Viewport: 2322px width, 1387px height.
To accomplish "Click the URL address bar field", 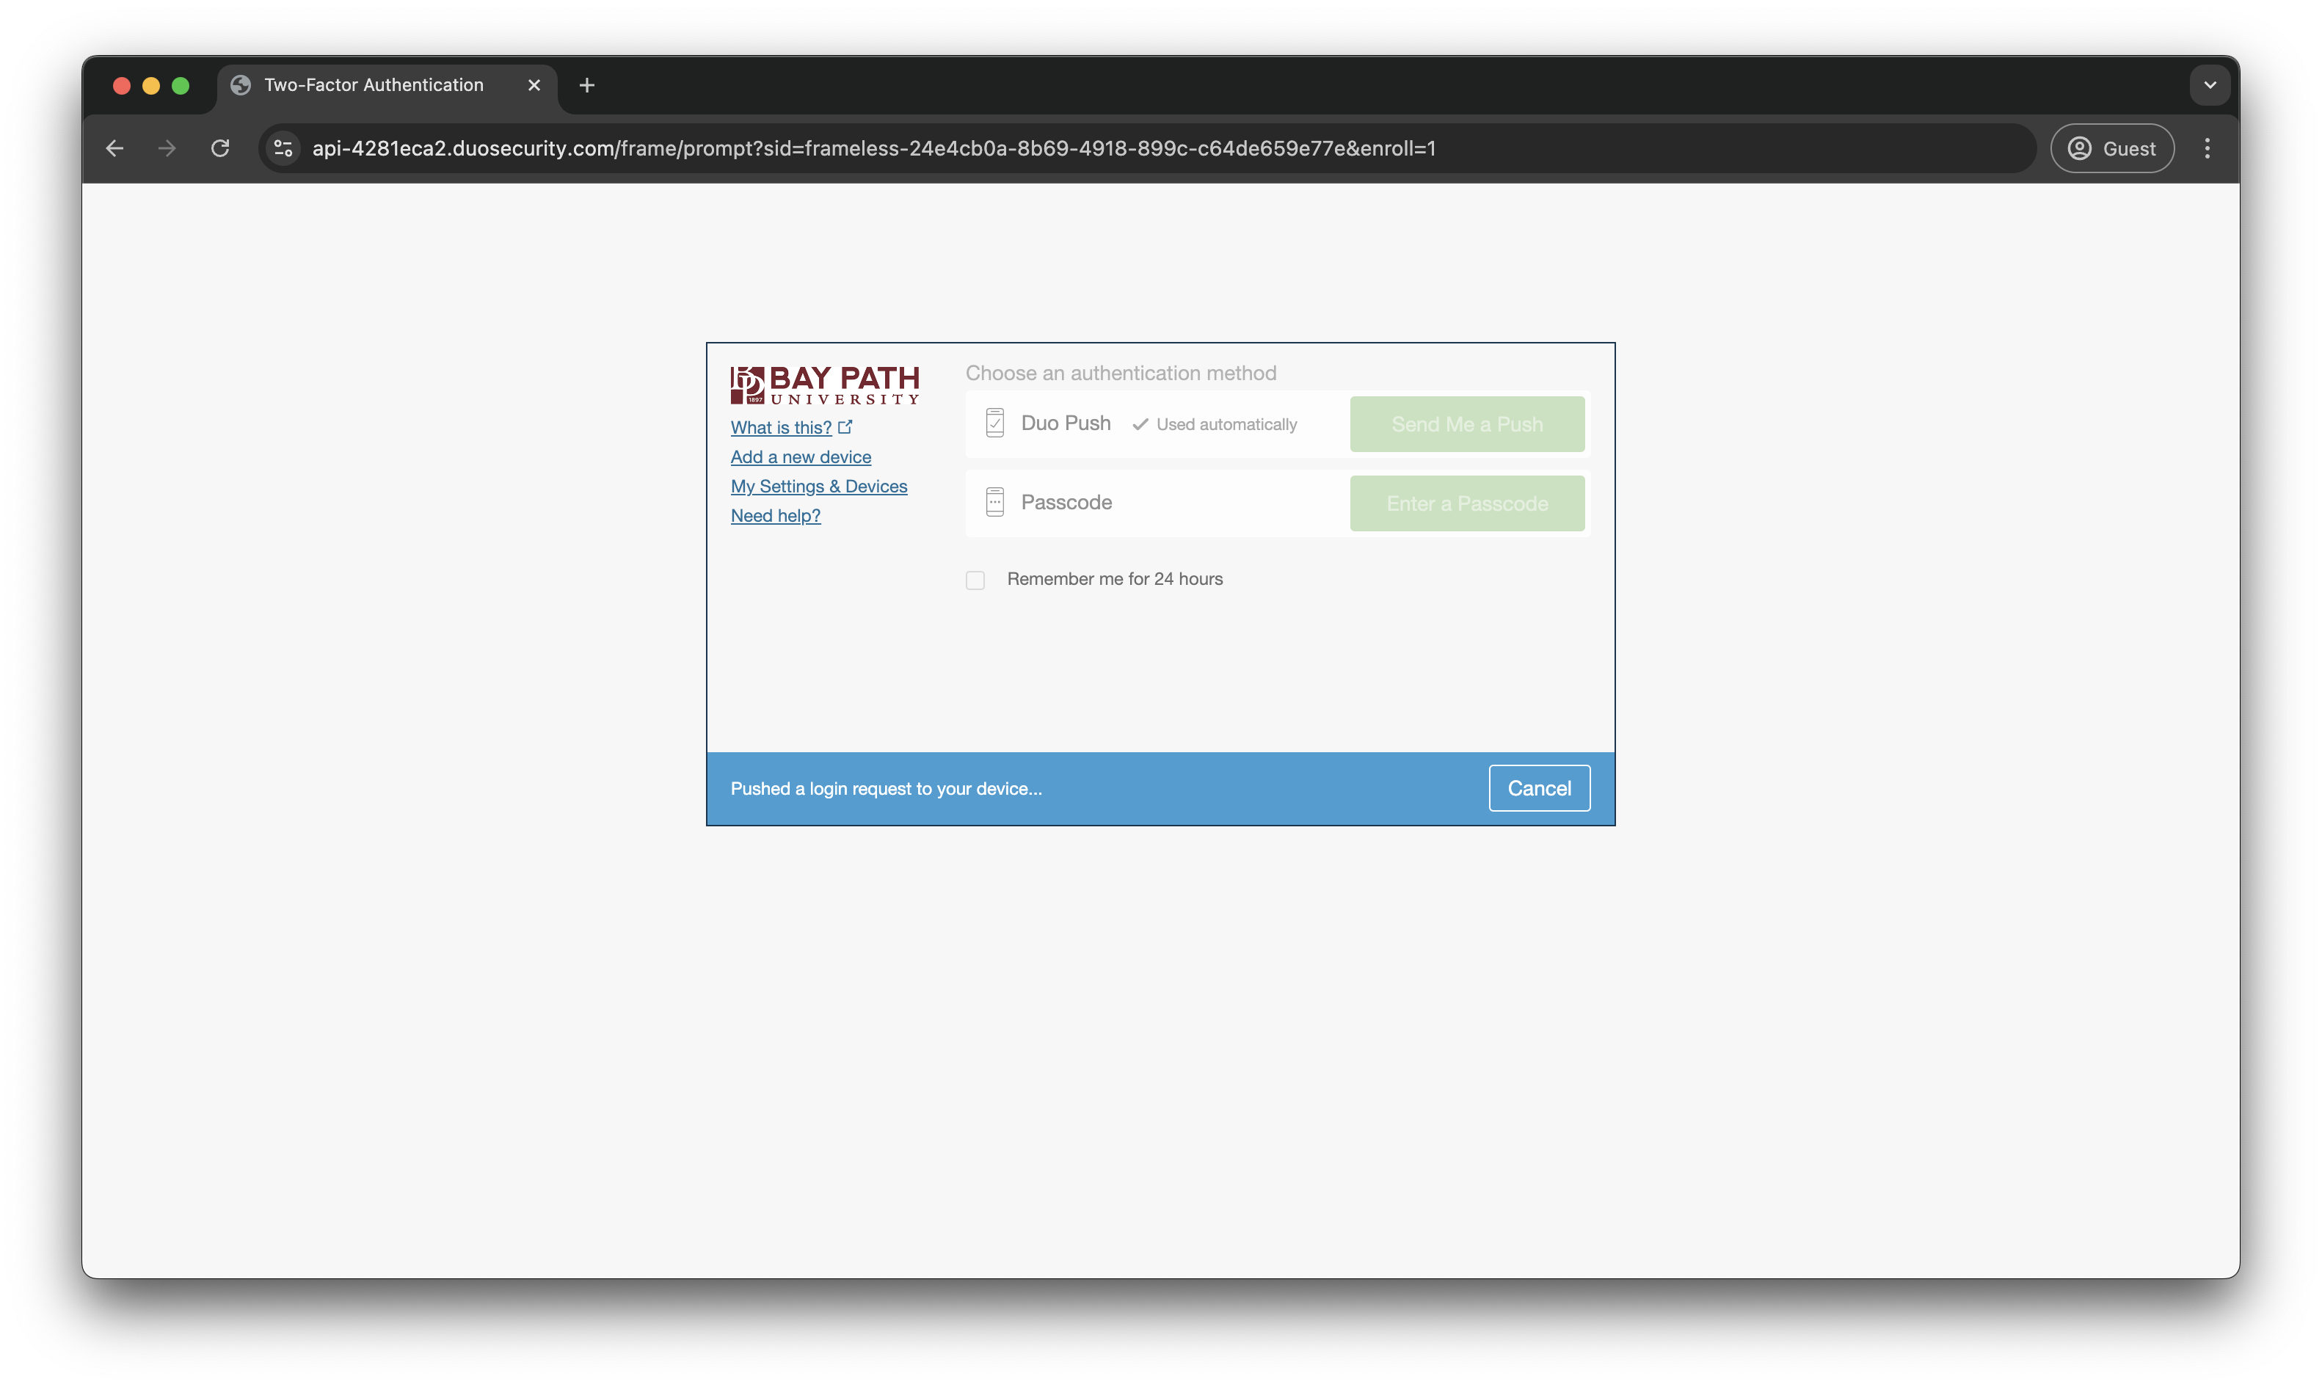I will (x=1121, y=148).
